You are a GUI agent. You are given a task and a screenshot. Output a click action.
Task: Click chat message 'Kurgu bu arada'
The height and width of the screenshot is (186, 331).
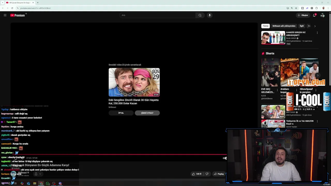[x=20, y=144]
